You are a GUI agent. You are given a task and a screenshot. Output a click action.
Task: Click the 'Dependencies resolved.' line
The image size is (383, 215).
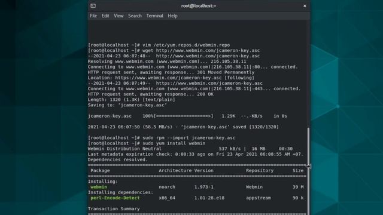pyautogui.click(x=118, y=159)
